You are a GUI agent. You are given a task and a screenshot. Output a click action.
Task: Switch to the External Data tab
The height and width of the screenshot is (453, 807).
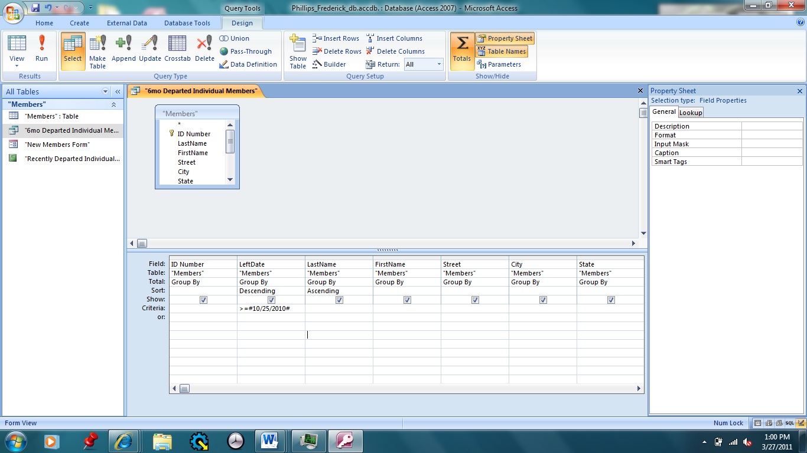pyautogui.click(x=127, y=23)
